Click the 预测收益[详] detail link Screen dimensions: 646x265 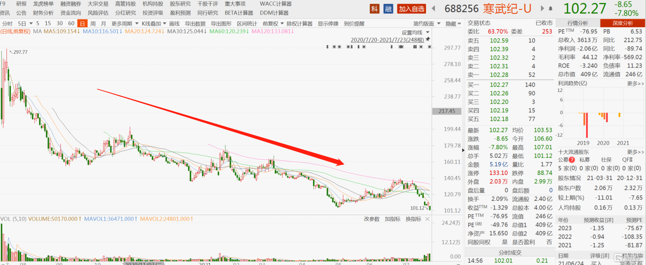pos(598,220)
